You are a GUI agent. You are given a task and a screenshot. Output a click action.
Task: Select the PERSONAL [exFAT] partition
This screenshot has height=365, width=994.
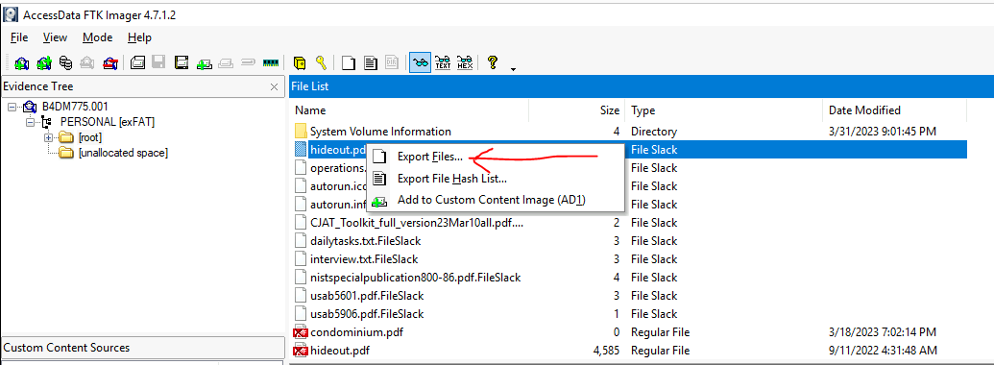(108, 122)
